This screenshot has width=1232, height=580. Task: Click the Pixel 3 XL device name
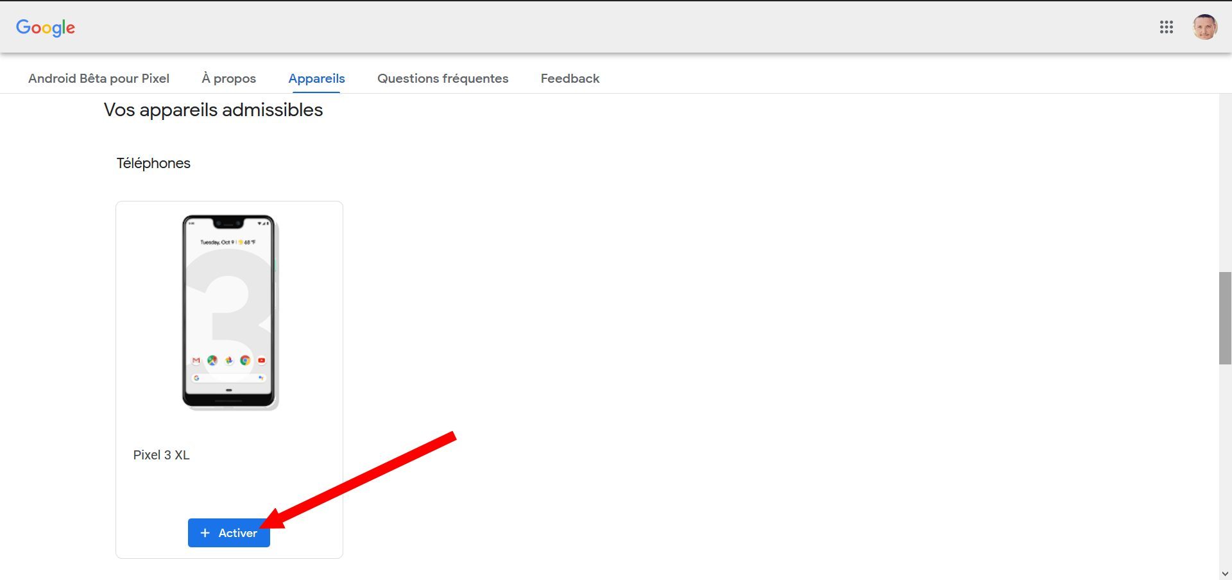(161, 455)
